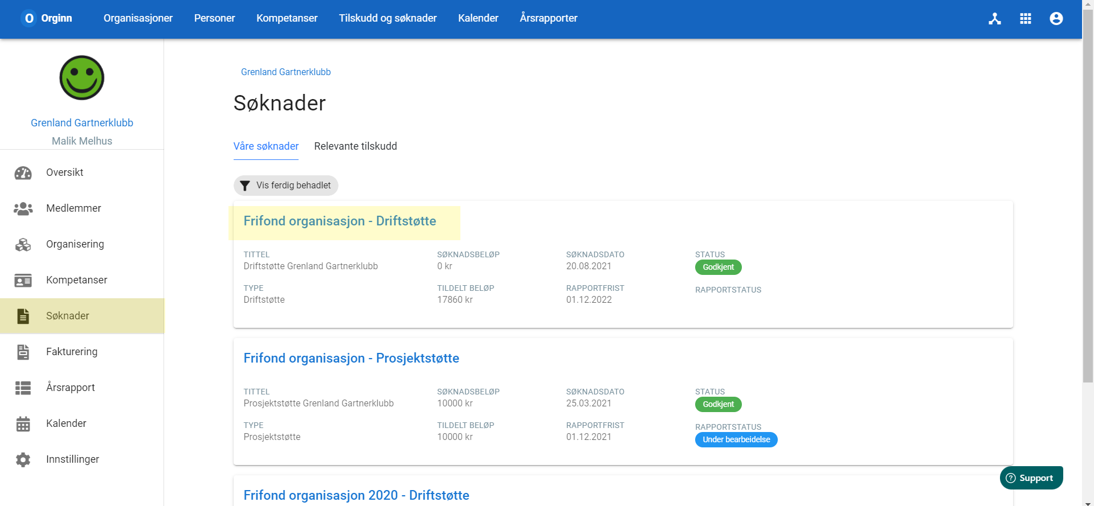Open Personer in top navigation
Image resolution: width=1094 pixels, height=506 pixels.
tap(214, 18)
